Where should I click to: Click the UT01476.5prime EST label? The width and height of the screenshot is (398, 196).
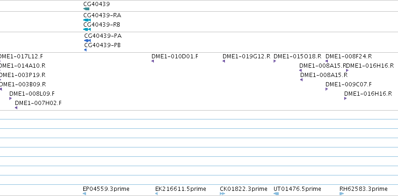(x=297, y=189)
